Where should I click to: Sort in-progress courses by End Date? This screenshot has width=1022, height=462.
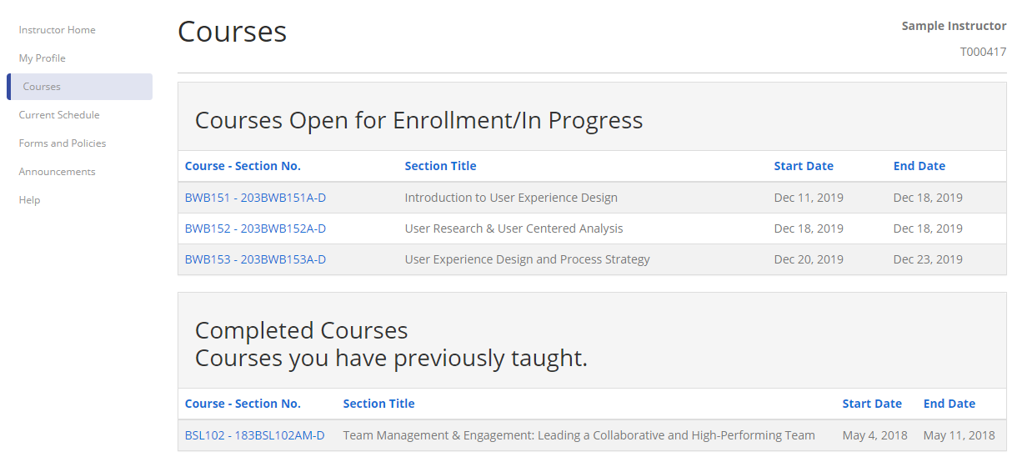pyautogui.click(x=919, y=166)
